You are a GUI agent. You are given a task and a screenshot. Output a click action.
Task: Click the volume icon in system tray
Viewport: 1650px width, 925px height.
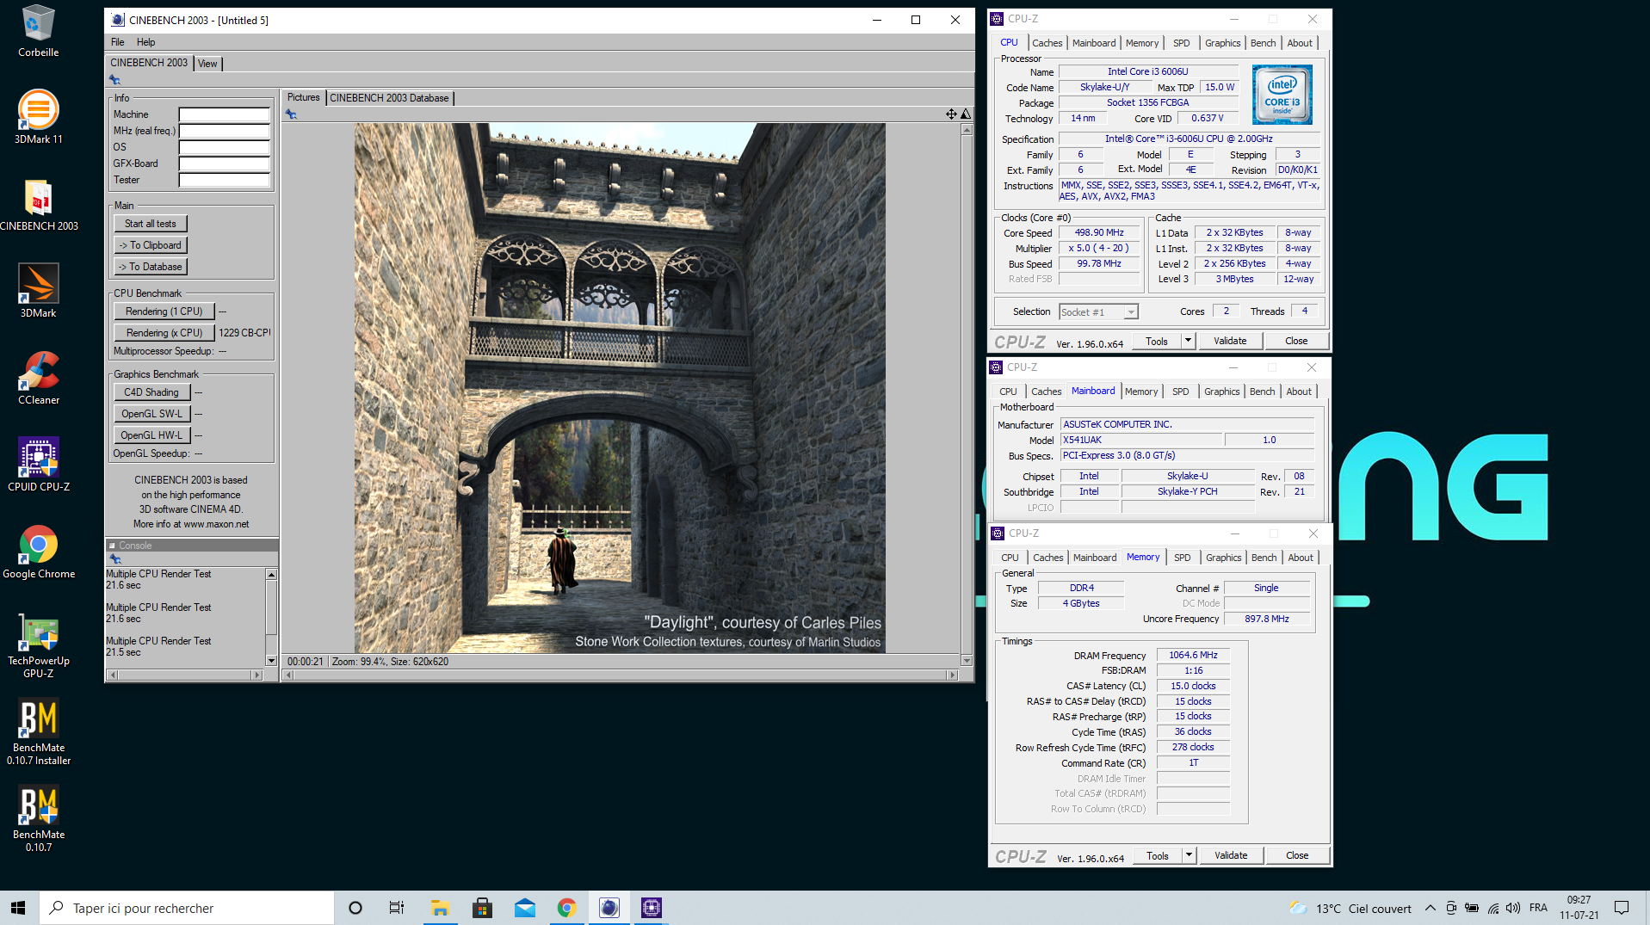pos(1513,908)
